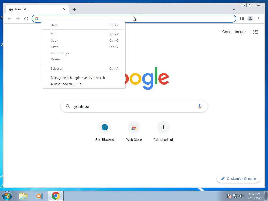This screenshot has width=268, height=201.
Task: Click the browser back arrow
Action: (x=9, y=19)
